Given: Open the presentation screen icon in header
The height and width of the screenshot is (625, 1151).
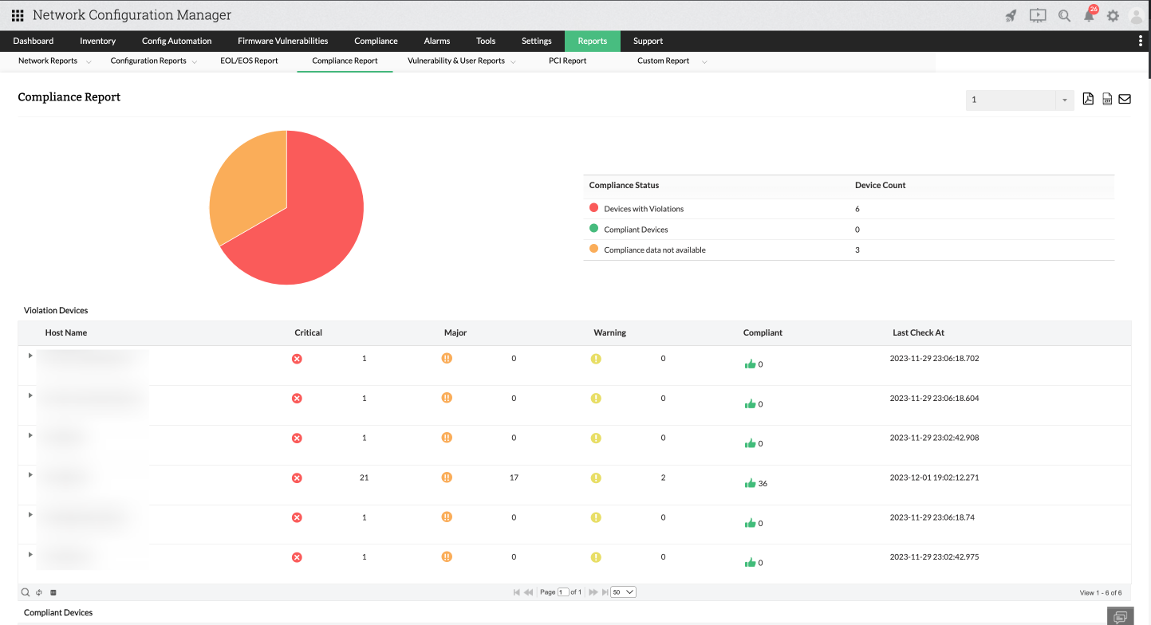Looking at the screenshot, I should [x=1037, y=15].
